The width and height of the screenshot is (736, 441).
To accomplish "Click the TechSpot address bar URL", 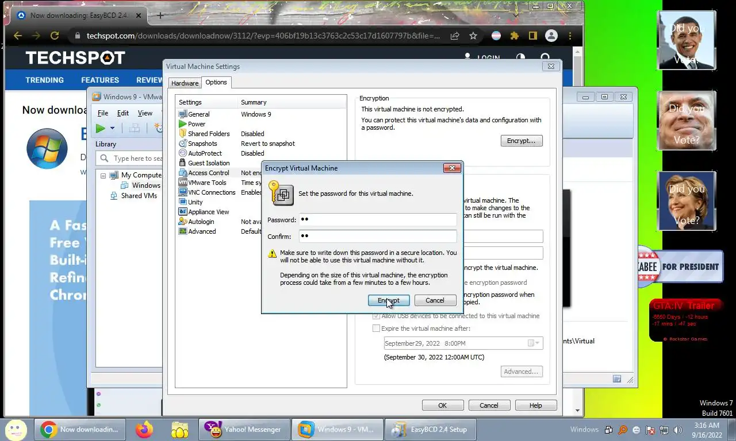I will pyautogui.click(x=263, y=36).
